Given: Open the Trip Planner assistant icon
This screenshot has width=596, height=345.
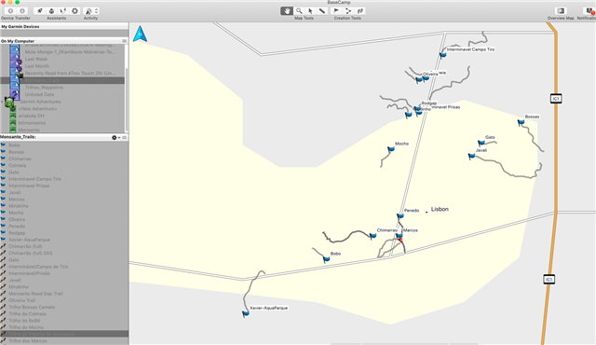Looking at the screenshot, I should [39, 11].
